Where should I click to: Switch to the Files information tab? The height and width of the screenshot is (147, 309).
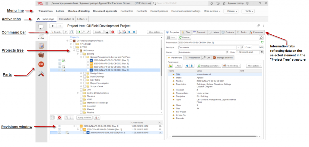pyautogui.click(x=186, y=32)
